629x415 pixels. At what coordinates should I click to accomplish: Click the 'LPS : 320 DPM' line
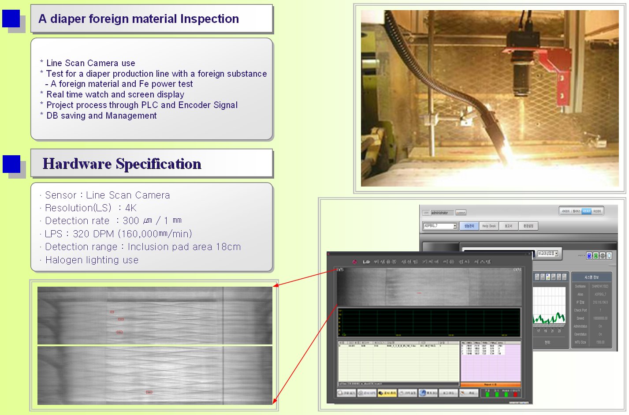[115, 234]
